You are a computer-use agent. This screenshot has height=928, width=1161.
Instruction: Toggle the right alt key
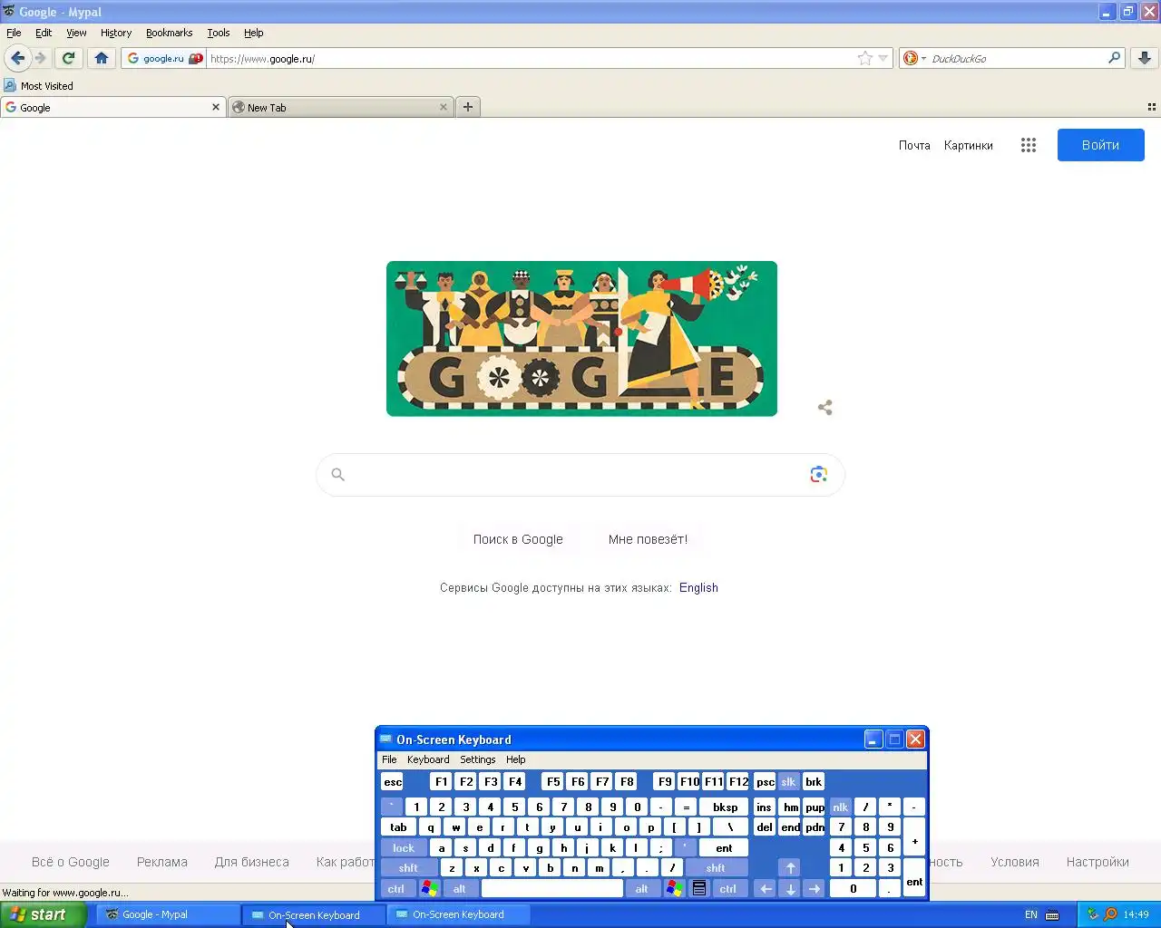click(x=642, y=889)
